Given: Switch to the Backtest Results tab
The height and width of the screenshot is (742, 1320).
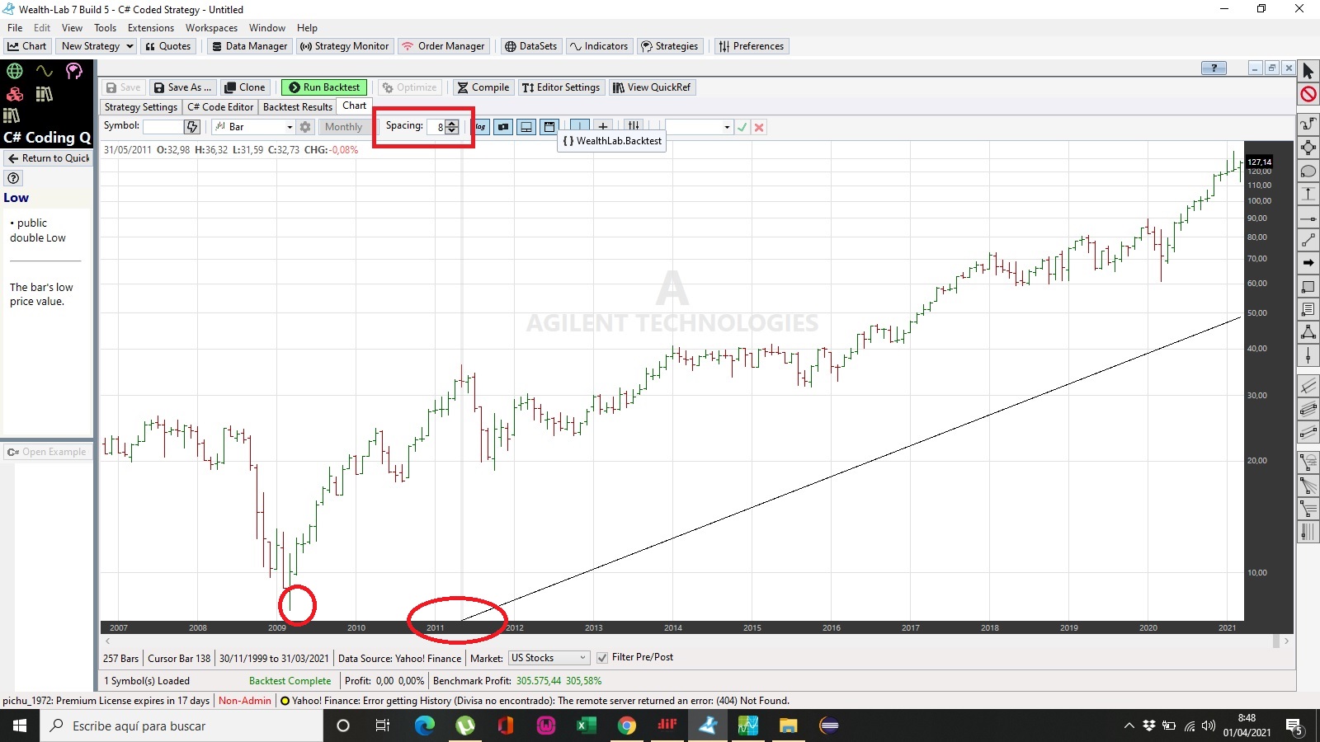Looking at the screenshot, I should 297,107.
